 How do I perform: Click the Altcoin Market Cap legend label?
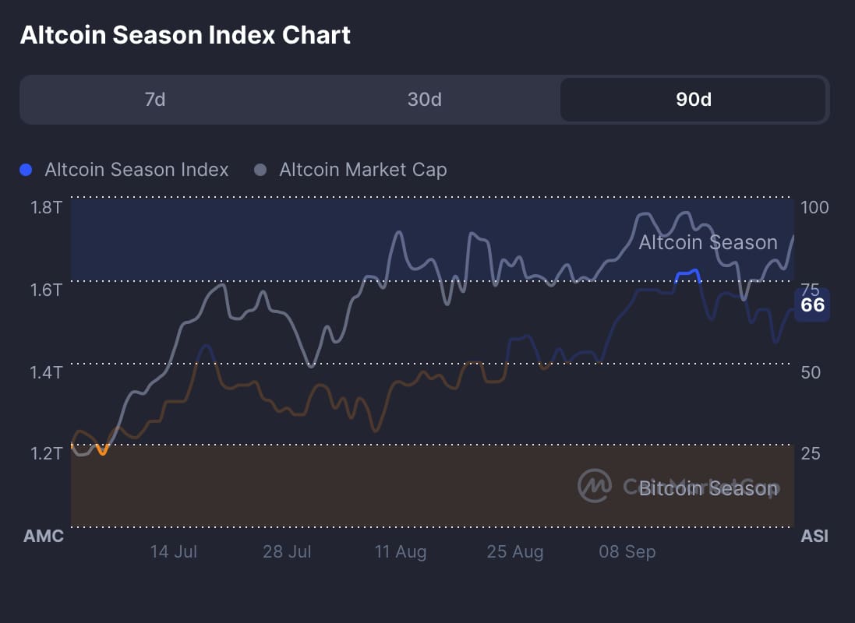(363, 170)
